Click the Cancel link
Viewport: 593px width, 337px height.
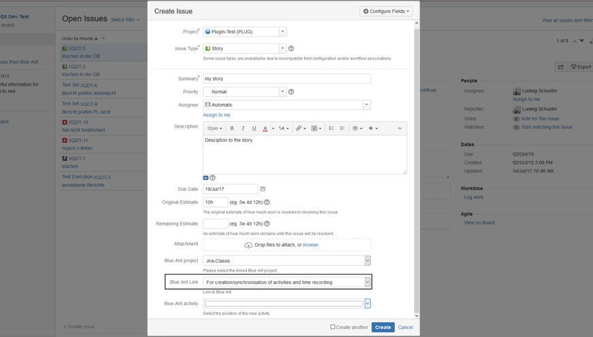pyautogui.click(x=405, y=327)
